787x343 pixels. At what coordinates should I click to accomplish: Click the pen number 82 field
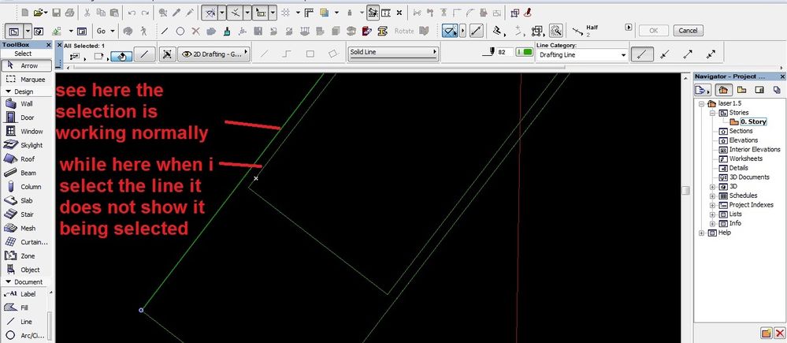[x=503, y=52]
